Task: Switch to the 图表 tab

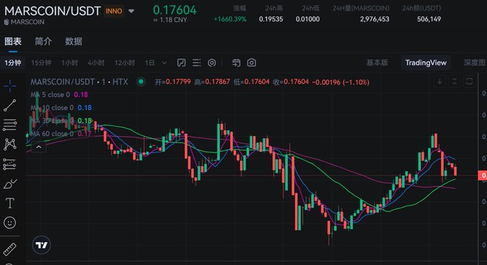Action: (x=13, y=42)
